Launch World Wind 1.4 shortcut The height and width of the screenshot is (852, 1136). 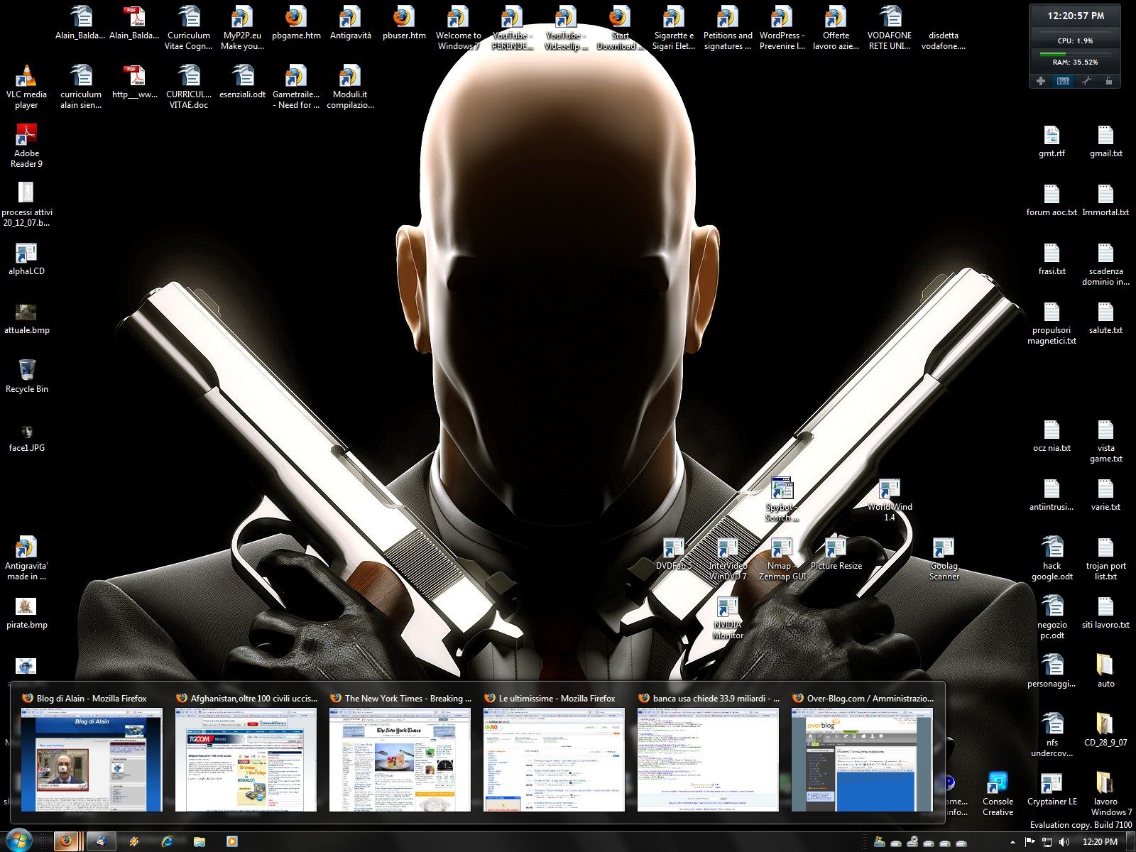pos(890,499)
